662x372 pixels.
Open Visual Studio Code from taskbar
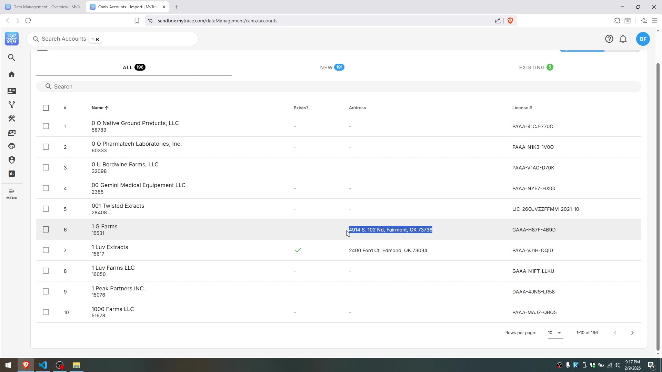43,365
